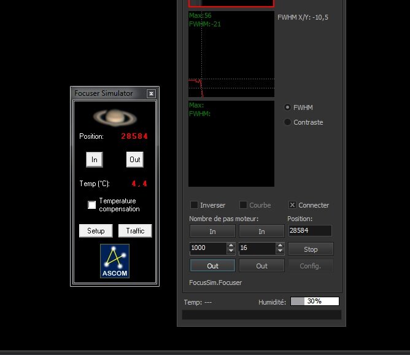Enable Temperature compensation checkbox
The height and width of the screenshot is (355, 410).
(x=92, y=205)
